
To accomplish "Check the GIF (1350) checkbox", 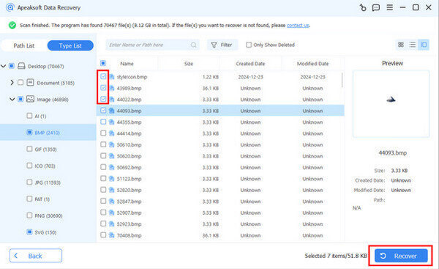I will (x=29, y=149).
